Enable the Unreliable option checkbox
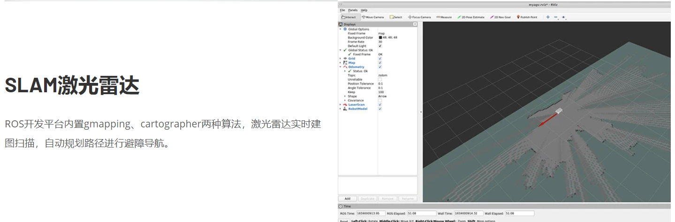 coord(380,80)
